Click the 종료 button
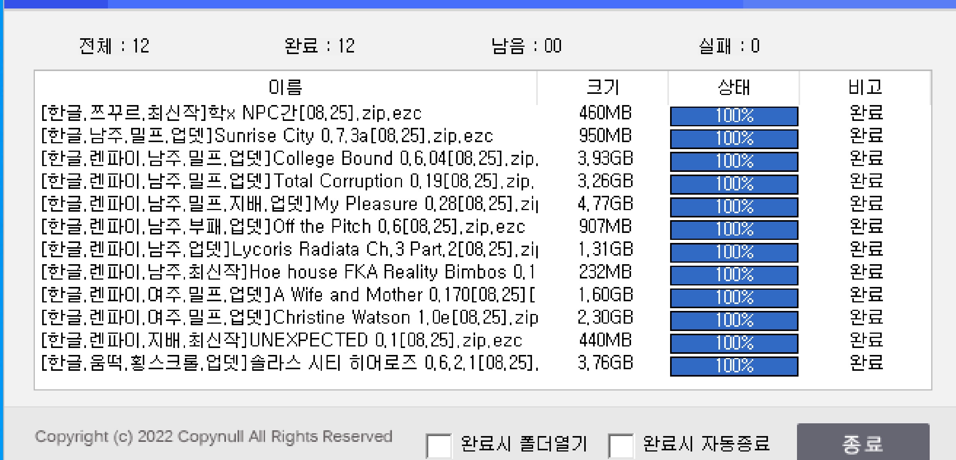956x460 pixels. tap(863, 443)
